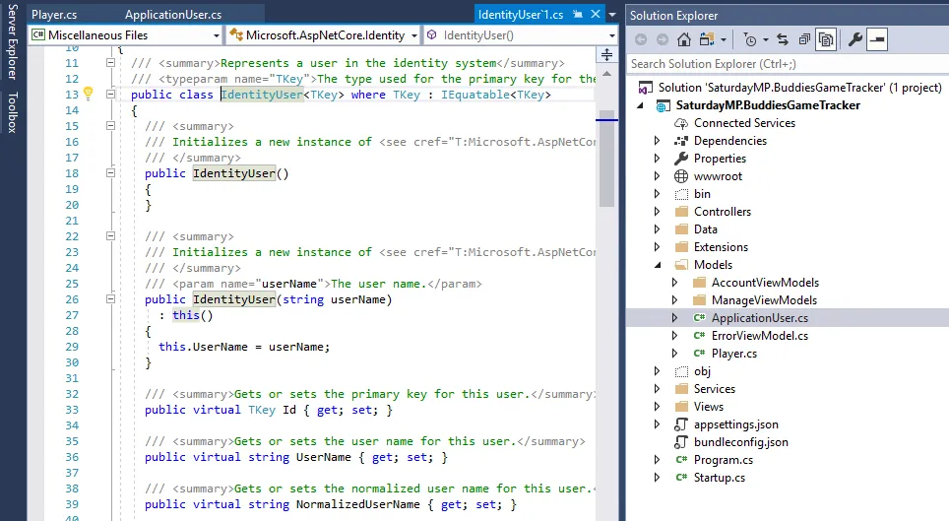Open the Toolbox side tab
This screenshot has width=949, height=521.
click(x=12, y=112)
